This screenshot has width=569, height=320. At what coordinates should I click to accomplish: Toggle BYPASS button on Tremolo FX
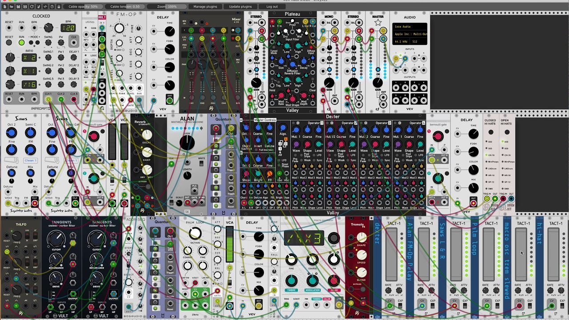point(362,289)
